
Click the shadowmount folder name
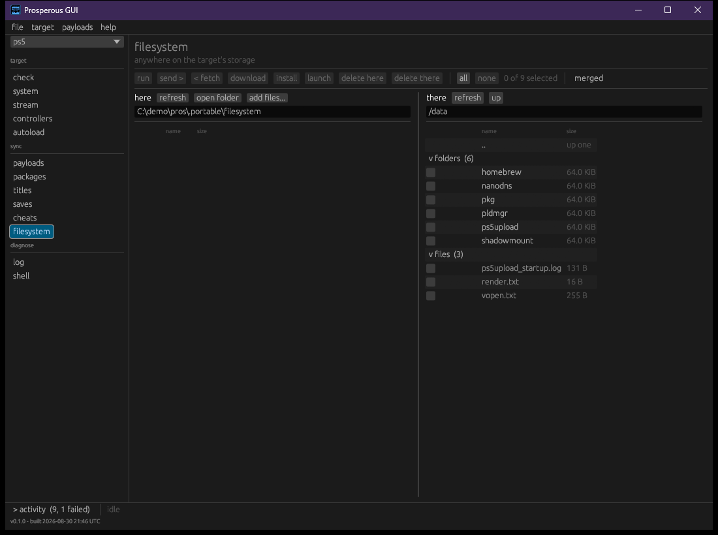pos(507,241)
